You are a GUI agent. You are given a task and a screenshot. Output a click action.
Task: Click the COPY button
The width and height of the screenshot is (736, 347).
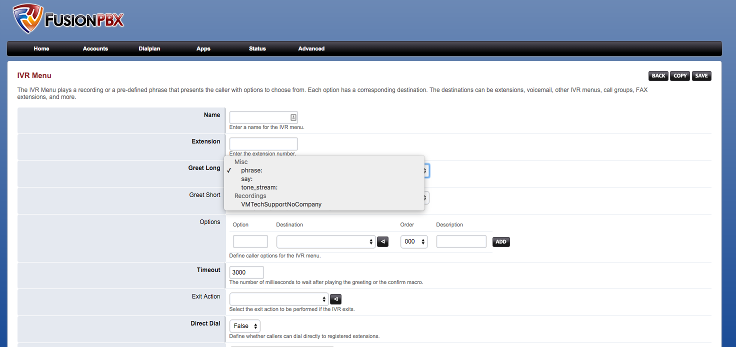[680, 76]
